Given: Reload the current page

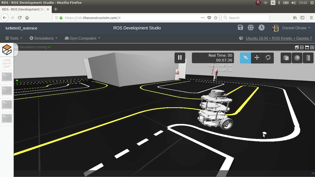Looking at the screenshot, I should pos(20,18).
